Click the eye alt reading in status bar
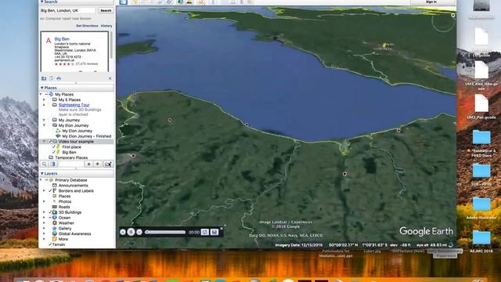 (431, 245)
